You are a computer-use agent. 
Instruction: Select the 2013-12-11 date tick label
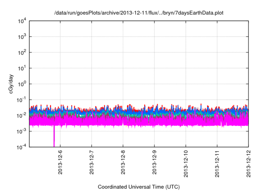[x=217, y=164]
